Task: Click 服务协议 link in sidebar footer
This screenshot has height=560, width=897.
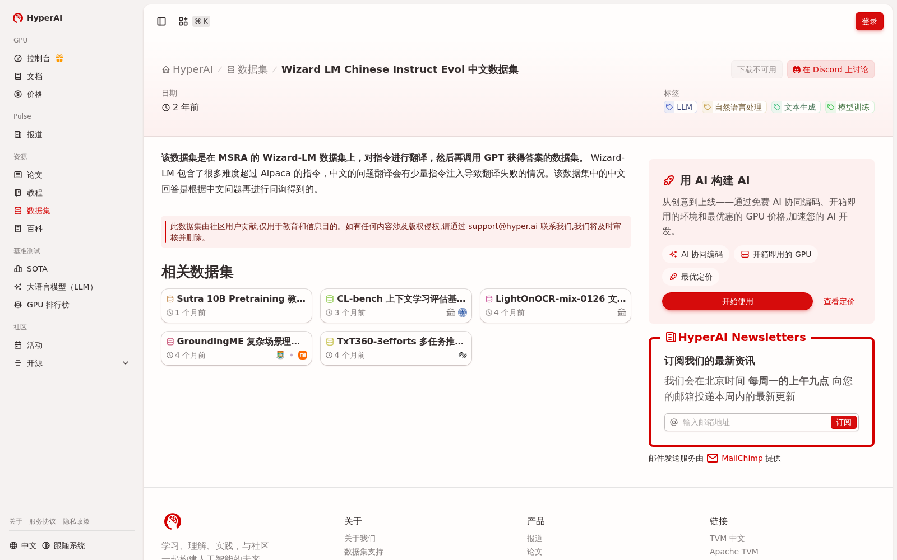Action: [x=43, y=521]
